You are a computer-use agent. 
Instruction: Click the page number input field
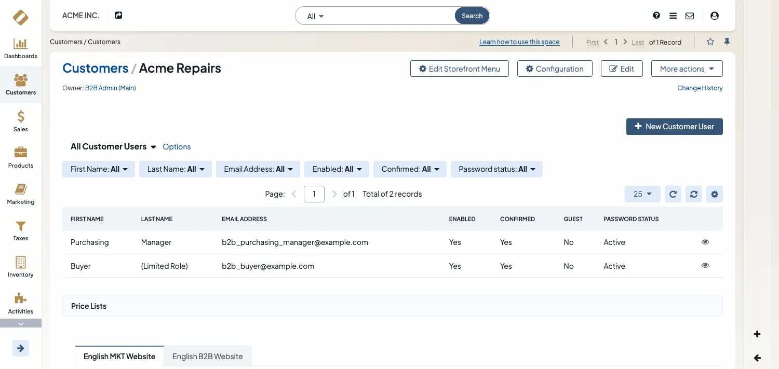pos(314,194)
